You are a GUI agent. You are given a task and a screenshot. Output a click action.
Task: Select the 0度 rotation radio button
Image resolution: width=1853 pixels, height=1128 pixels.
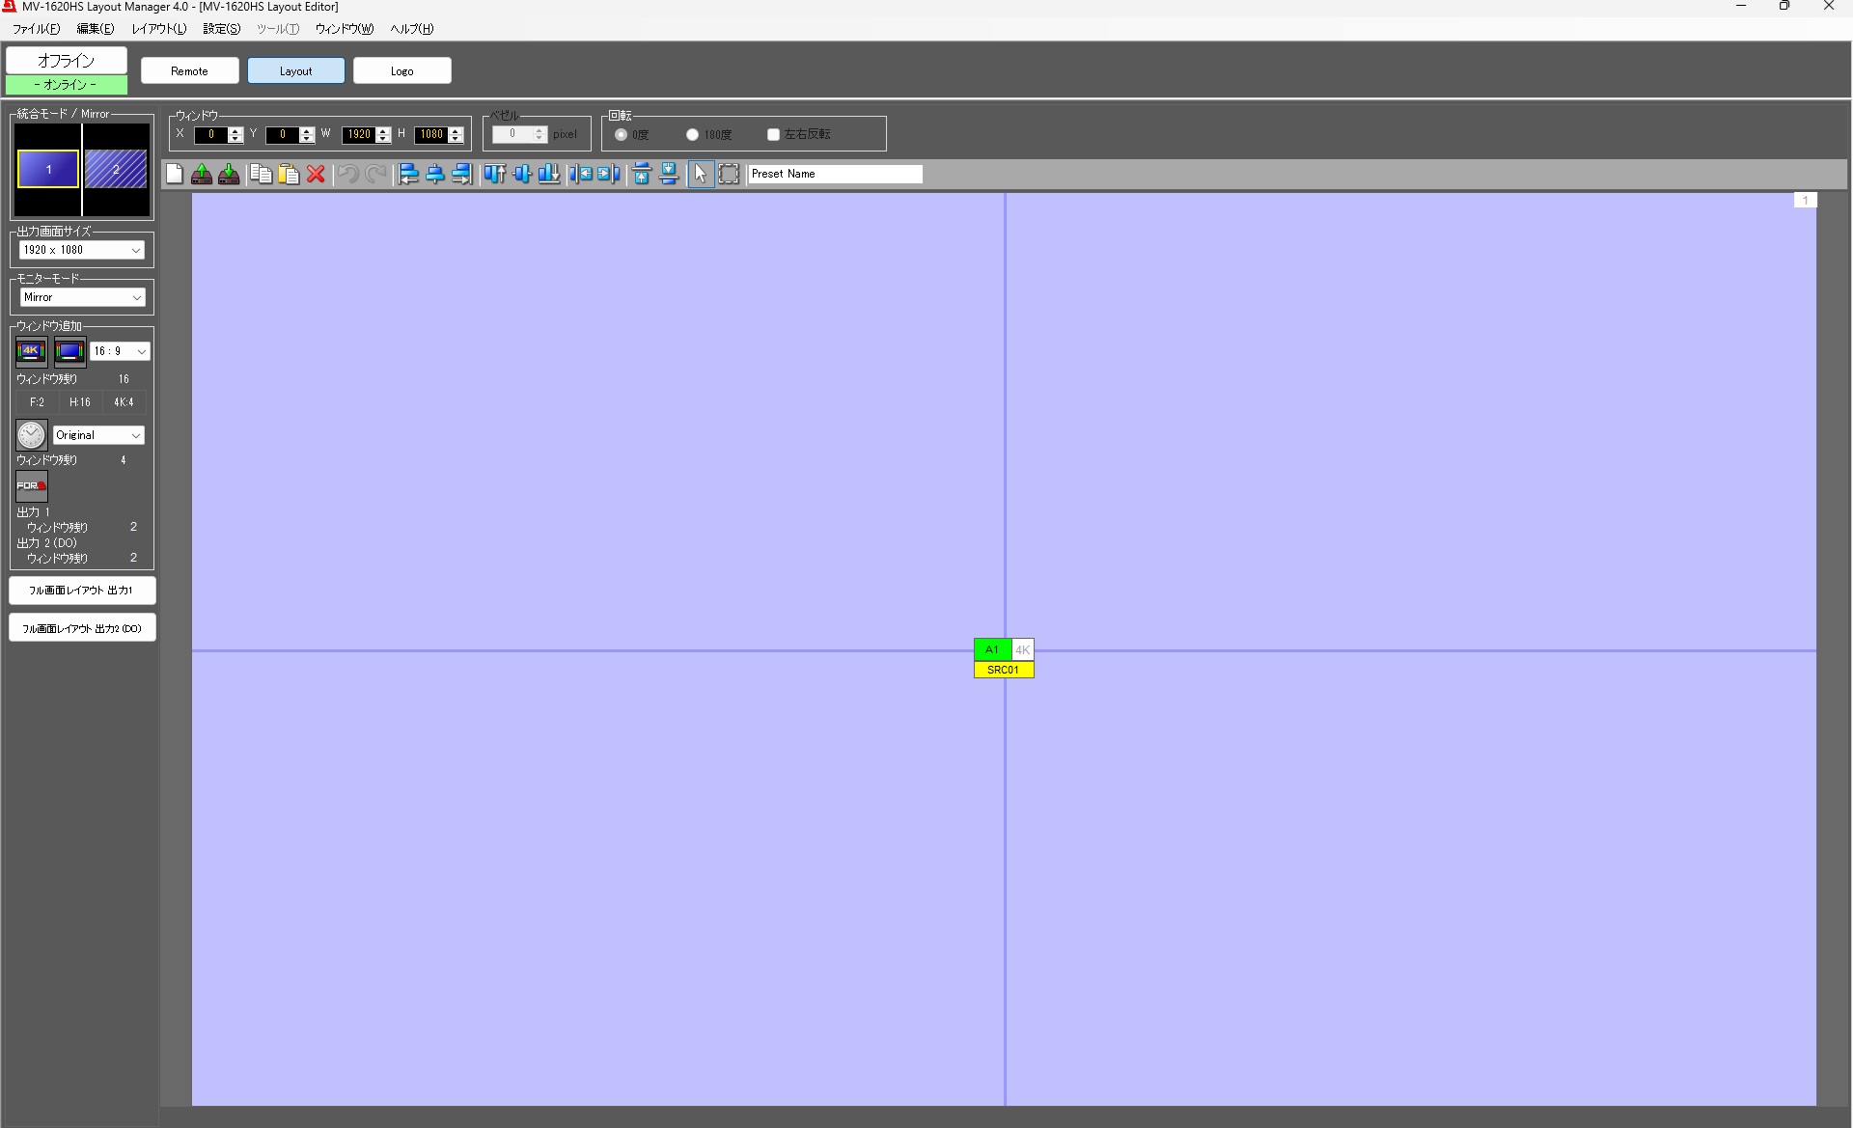(x=622, y=135)
